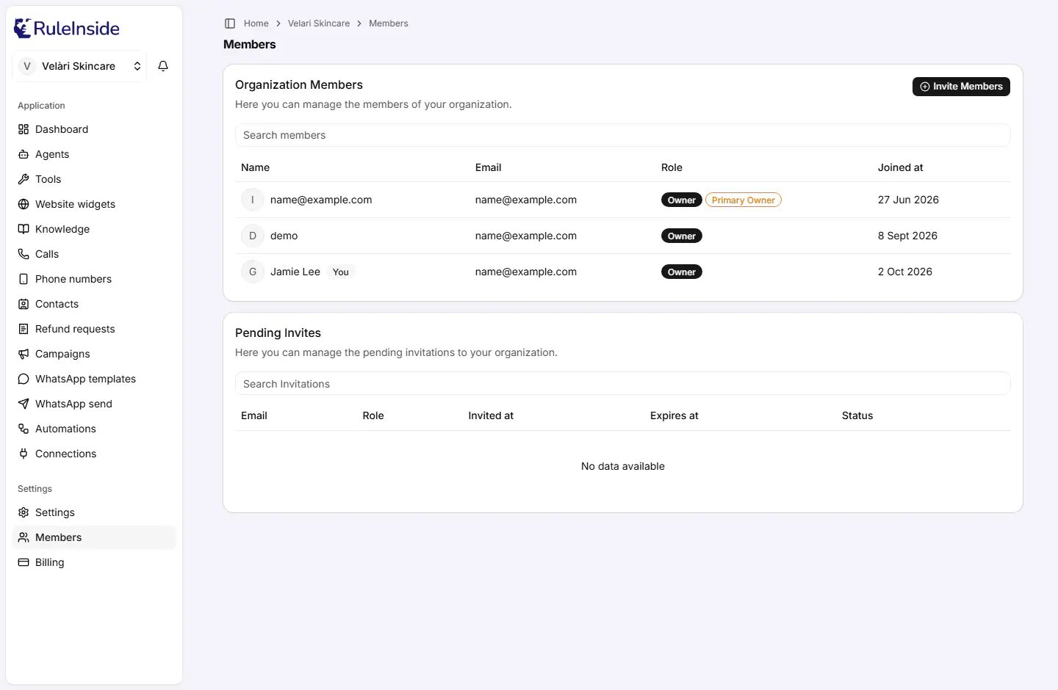
Task: Click the Tools wrench icon
Action: 24,179
